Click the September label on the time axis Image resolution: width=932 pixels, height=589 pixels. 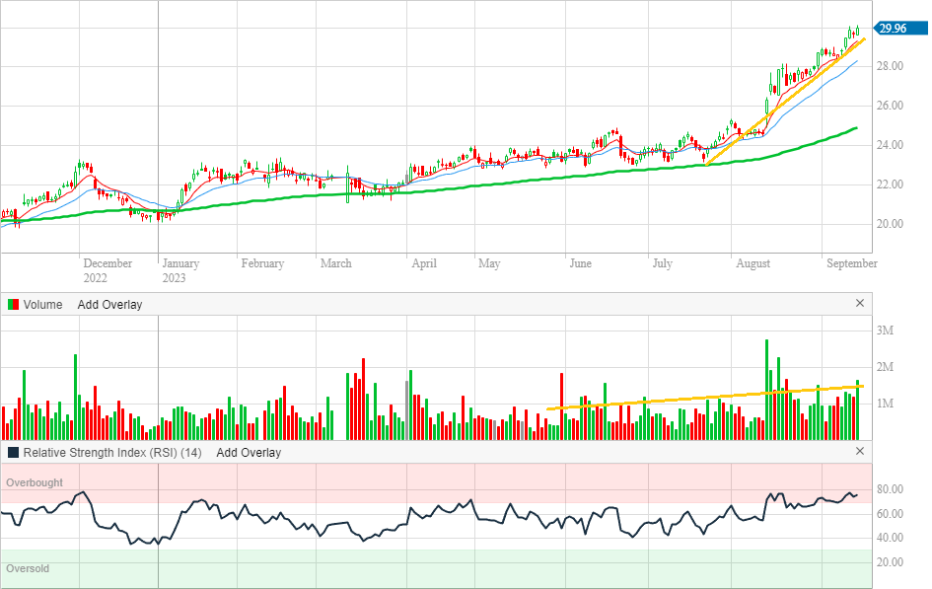(851, 263)
